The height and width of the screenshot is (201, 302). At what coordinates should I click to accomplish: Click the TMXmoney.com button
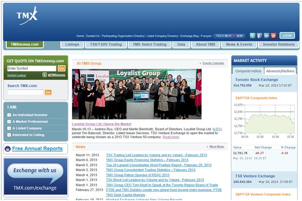tap(25, 45)
